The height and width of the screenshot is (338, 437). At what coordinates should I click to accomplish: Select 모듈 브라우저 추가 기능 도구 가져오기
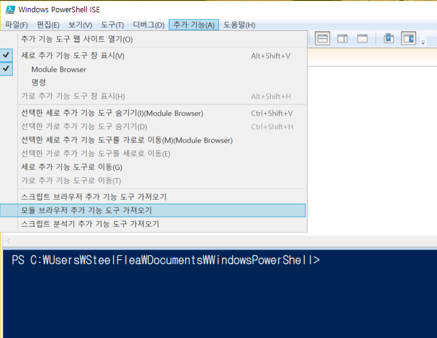(x=153, y=211)
